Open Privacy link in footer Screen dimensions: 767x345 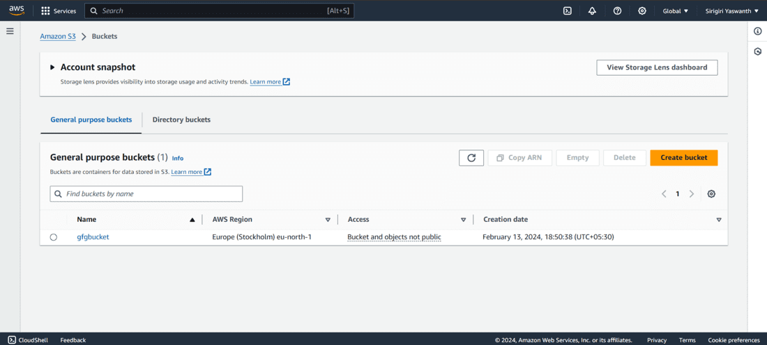(x=656, y=340)
